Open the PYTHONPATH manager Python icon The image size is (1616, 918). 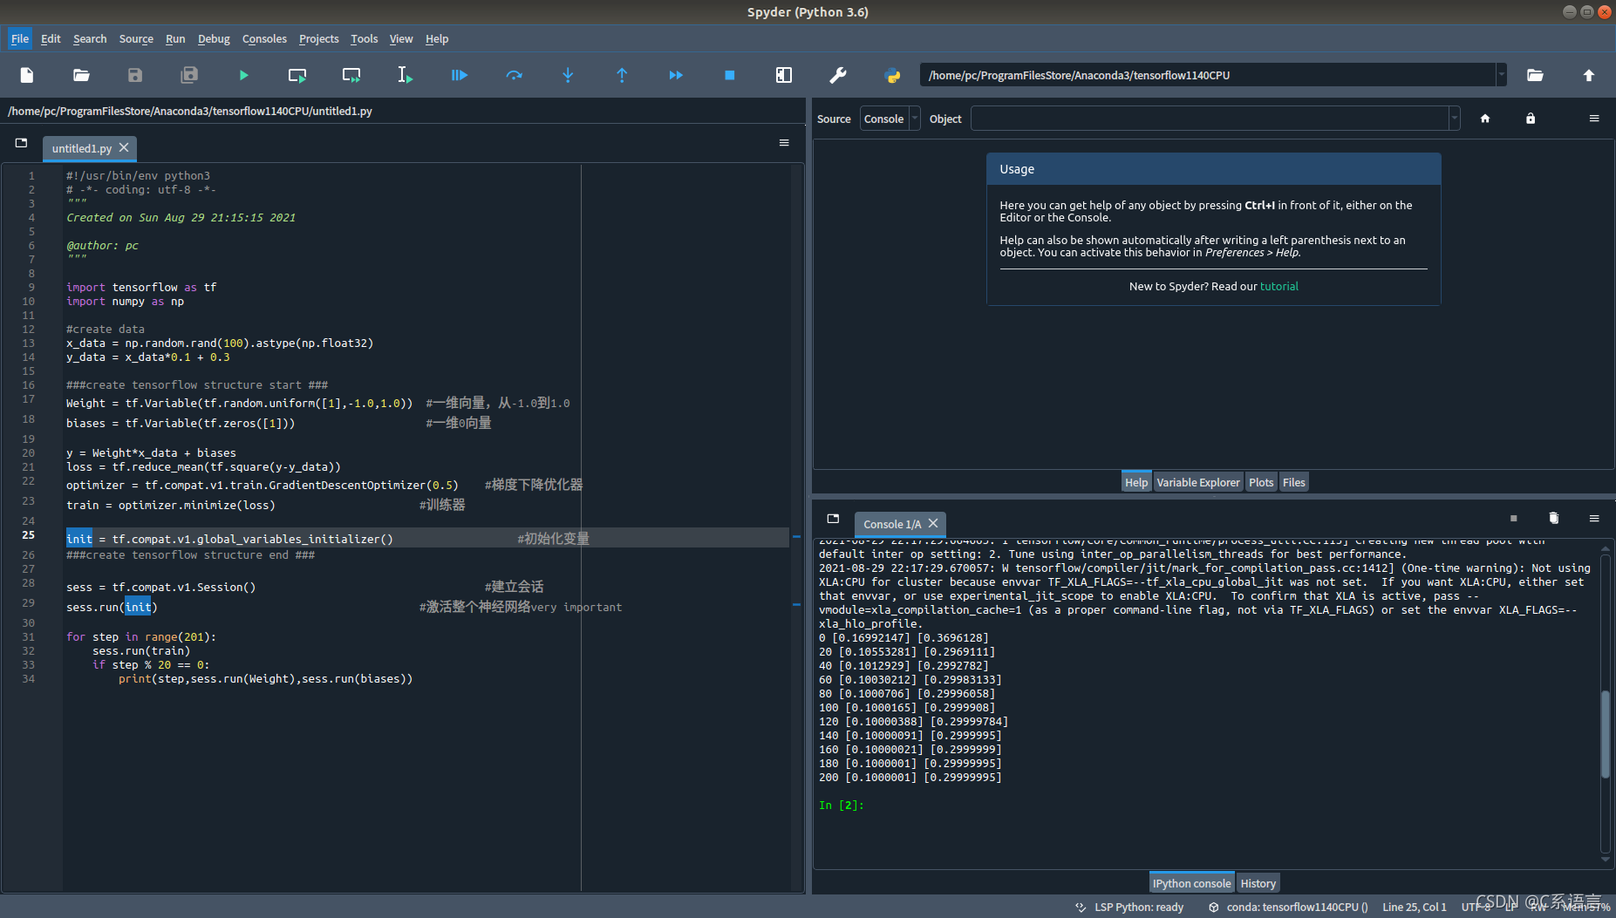892,75
